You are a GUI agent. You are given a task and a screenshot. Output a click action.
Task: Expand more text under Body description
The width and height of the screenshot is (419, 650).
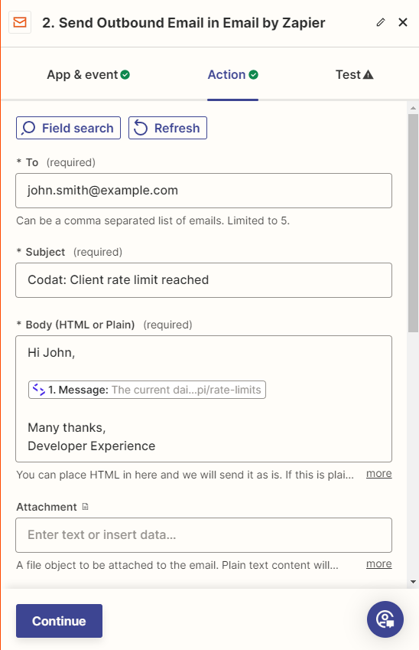coord(378,473)
